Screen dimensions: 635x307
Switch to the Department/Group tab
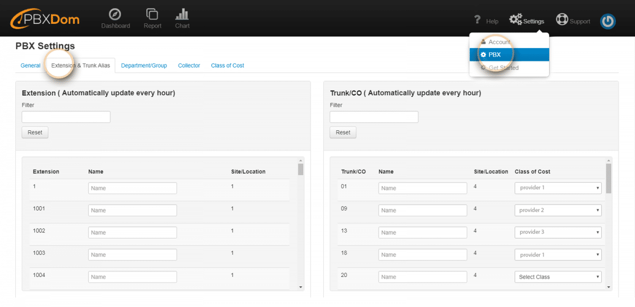click(144, 66)
